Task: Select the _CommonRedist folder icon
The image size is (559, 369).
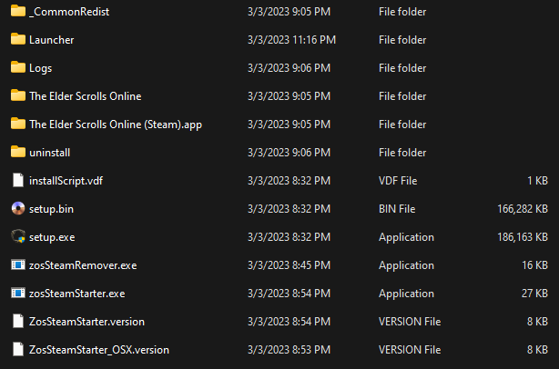Action: (18, 11)
